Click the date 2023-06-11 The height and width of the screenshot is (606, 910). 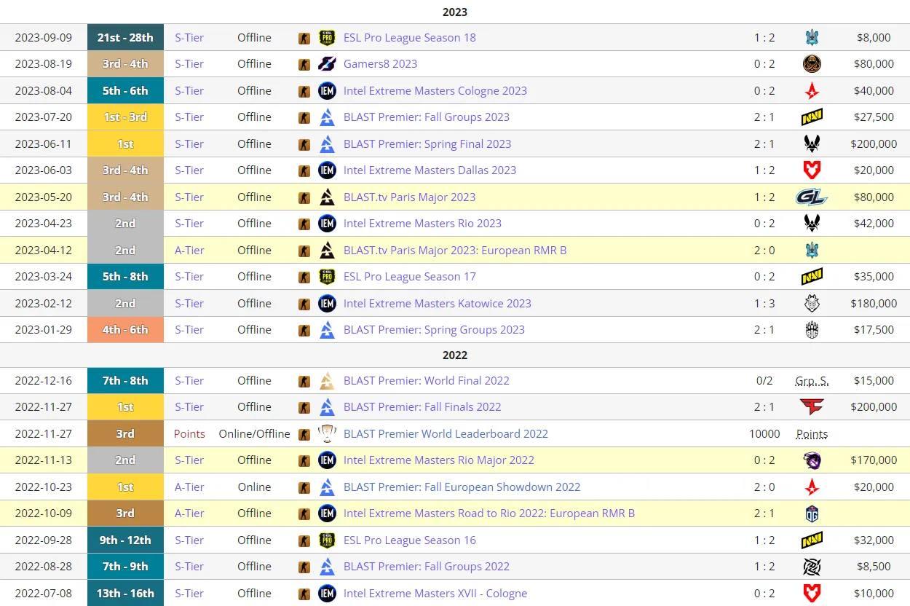[44, 144]
